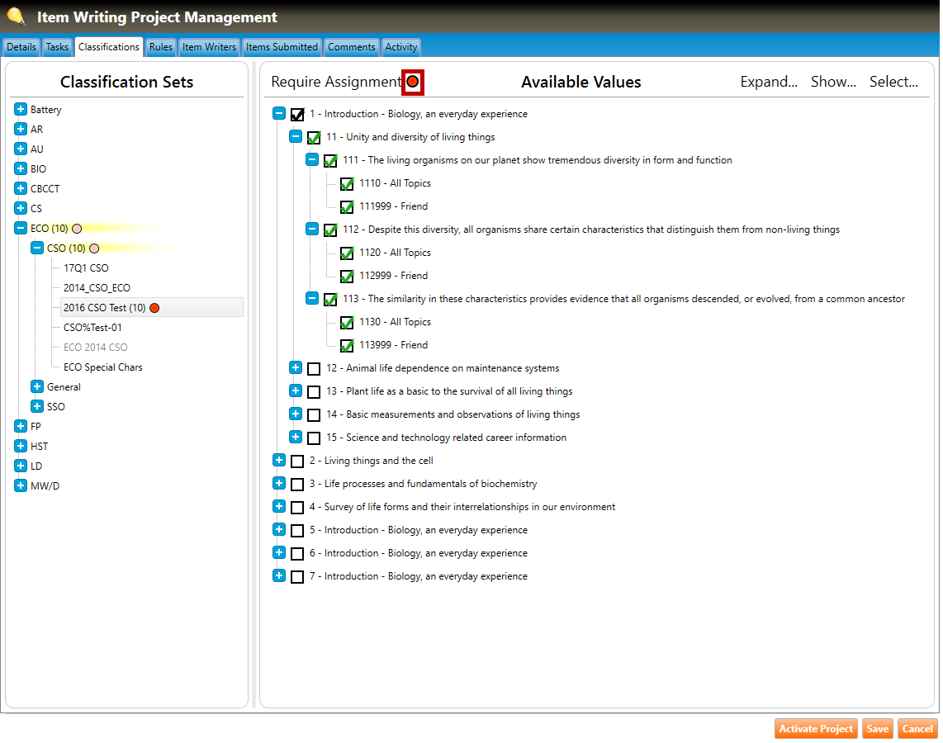
Task: Open the Rules tab
Action: (160, 47)
